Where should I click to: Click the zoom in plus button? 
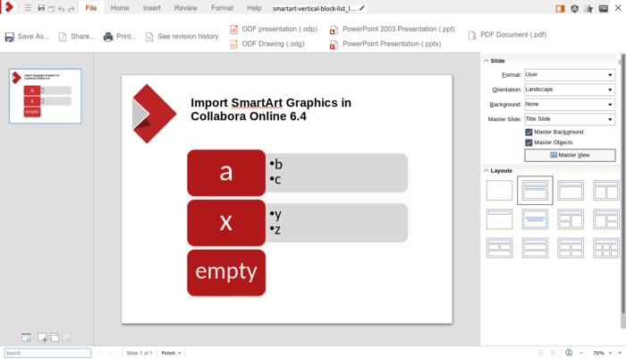pyautogui.click(x=620, y=353)
